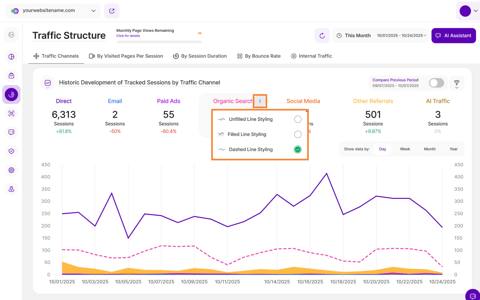Click the refresh data icon
The image size is (480, 300).
coord(322,36)
